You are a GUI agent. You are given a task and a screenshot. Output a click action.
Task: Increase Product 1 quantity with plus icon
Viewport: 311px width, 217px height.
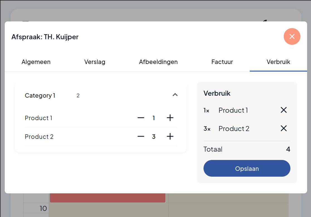click(x=170, y=118)
